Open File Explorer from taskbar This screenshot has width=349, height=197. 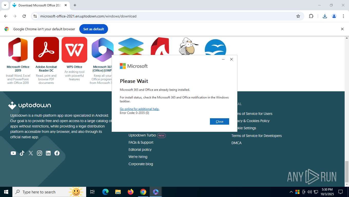click(118, 192)
